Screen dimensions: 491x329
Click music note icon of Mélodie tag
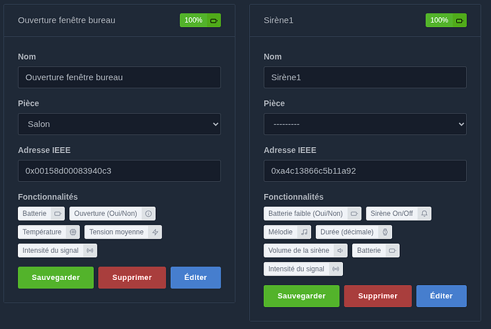(x=304, y=232)
